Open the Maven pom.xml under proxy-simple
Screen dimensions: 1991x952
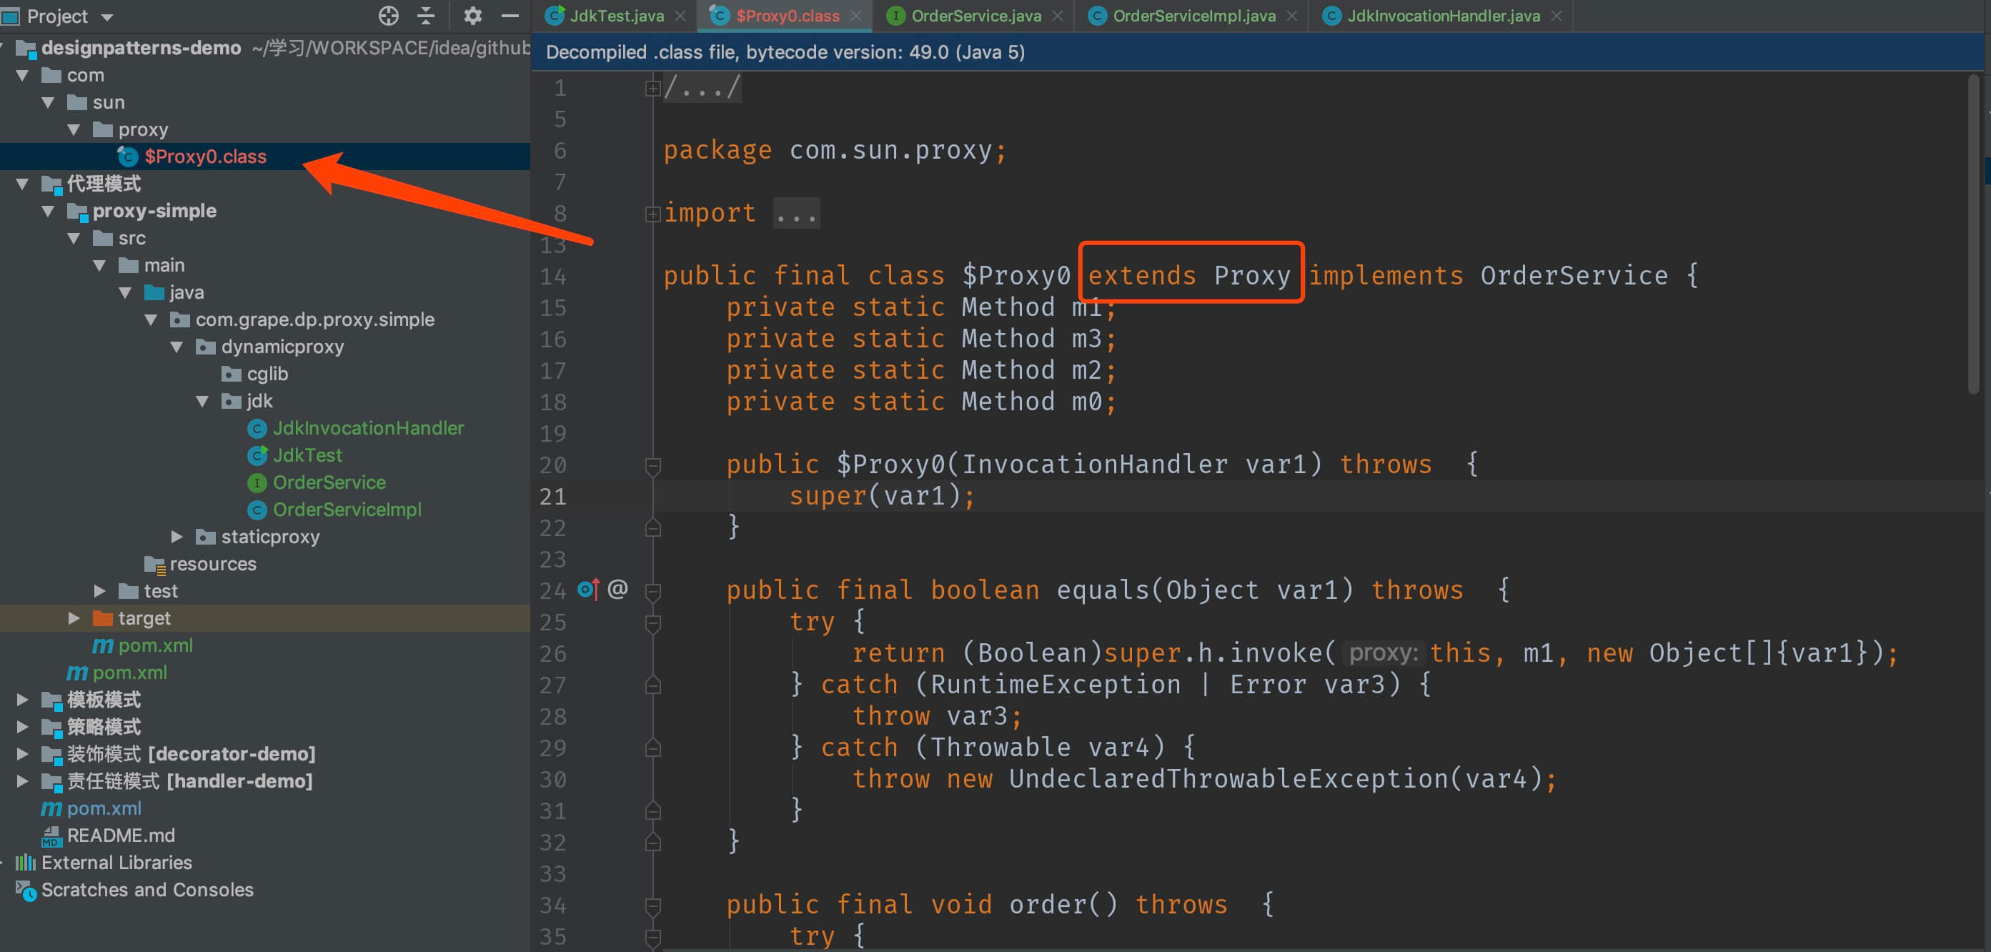tap(155, 645)
